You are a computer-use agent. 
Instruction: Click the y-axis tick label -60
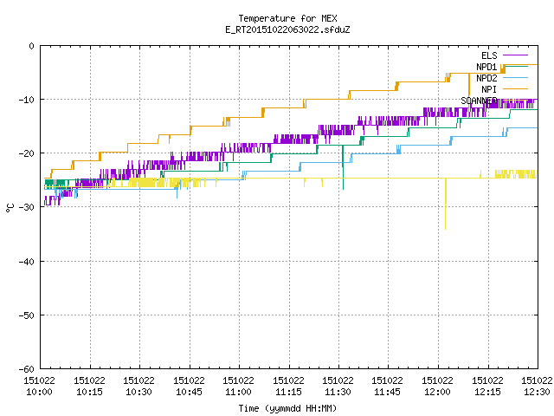click(x=27, y=369)
